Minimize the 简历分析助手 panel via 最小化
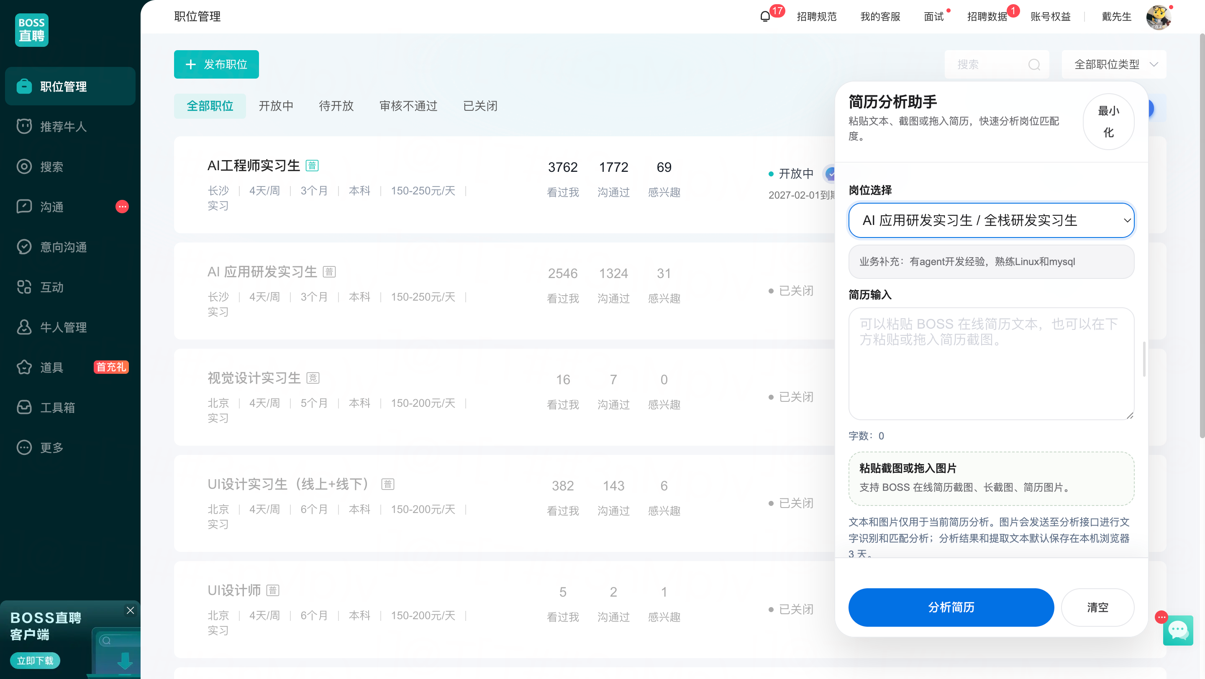The height and width of the screenshot is (679, 1205). (x=1108, y=122)
